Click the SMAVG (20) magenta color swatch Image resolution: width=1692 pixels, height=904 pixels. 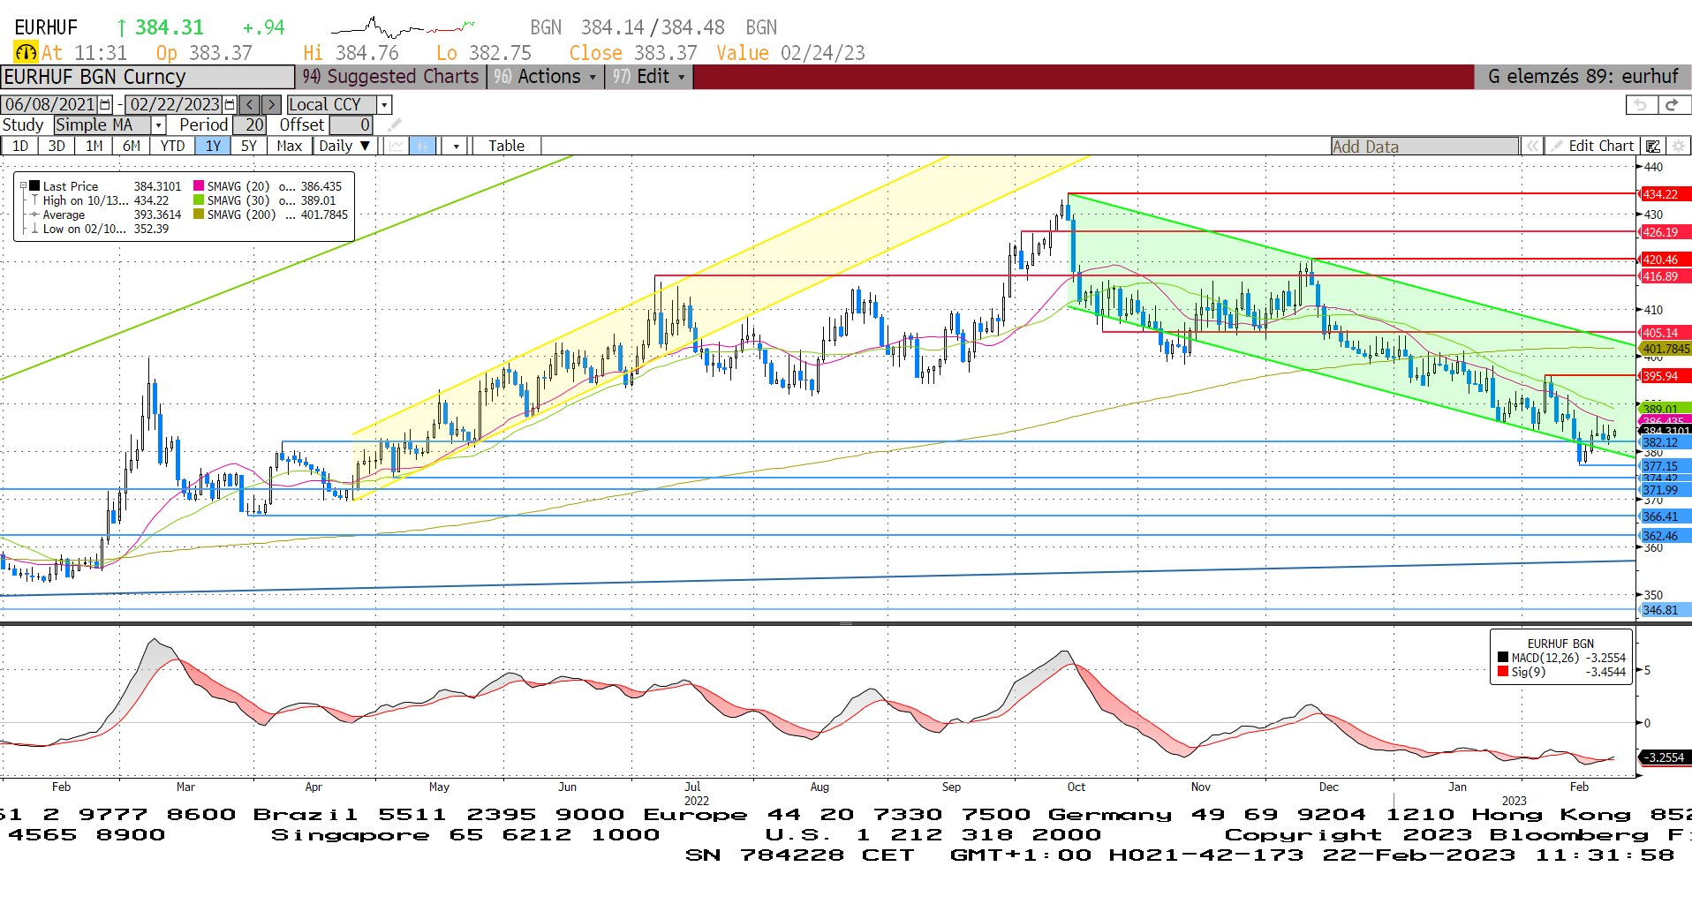pos(199,186)
